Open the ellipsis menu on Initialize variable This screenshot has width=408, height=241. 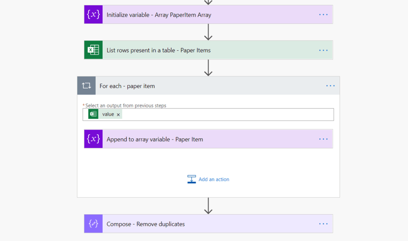tap(324, 14)
